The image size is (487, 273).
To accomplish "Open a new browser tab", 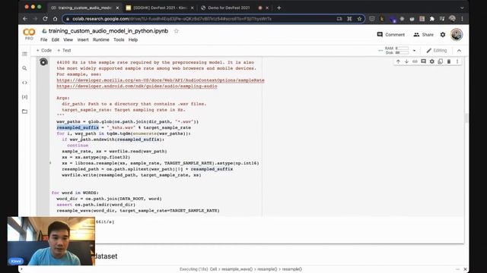I will [279, 8].
